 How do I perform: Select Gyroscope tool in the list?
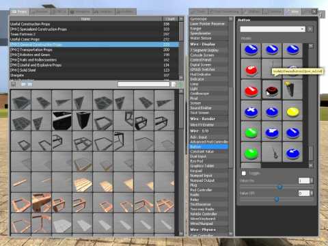(x=208, y=19)
